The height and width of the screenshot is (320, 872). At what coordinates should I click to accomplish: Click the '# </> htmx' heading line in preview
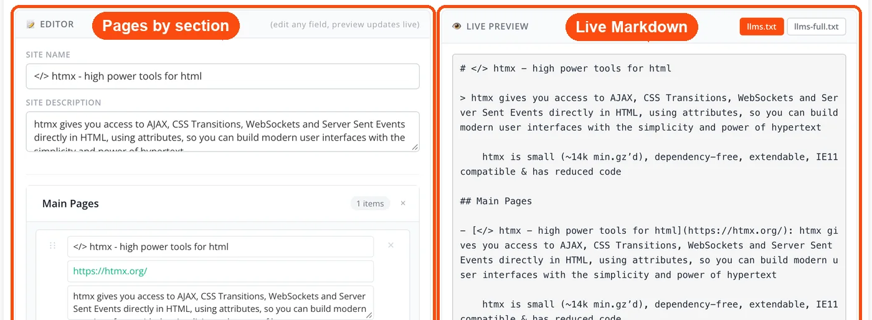coord(566,68)
